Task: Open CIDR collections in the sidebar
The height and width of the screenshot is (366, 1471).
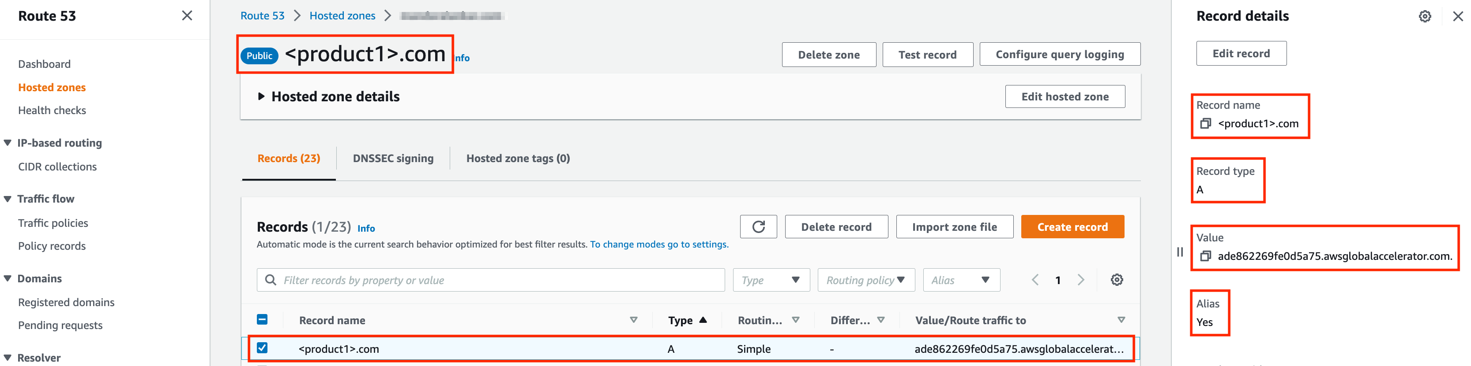Action: tap(57, 166)
